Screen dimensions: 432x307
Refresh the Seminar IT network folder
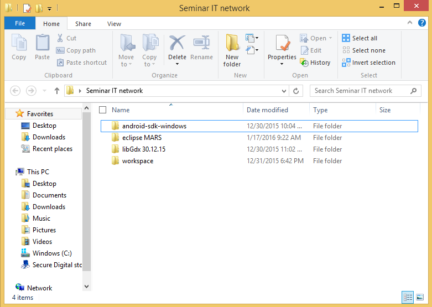pos(296,91)
